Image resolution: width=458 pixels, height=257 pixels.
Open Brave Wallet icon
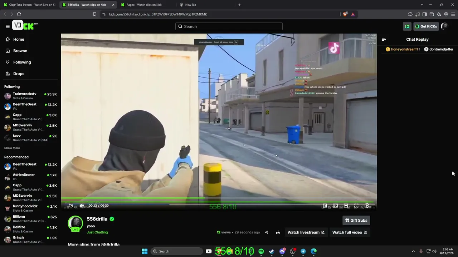coord(432,14)
